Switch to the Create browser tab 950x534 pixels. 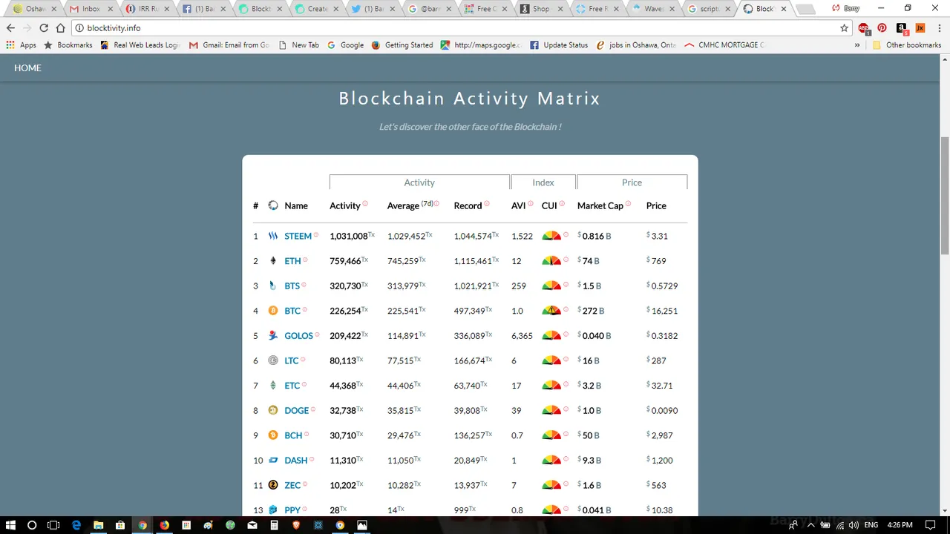tap(315, 9)
